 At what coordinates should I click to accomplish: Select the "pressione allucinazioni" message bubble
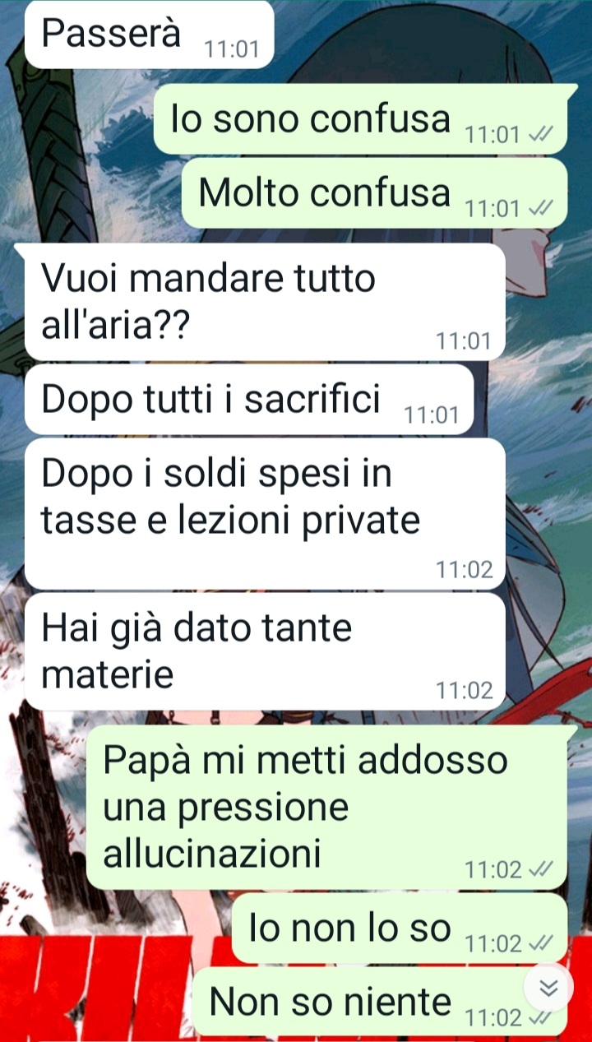326,808
